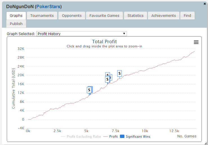Open the Graph Selected dropdown
The width and height of the screenshot is (208, 145).
(82, 34)
